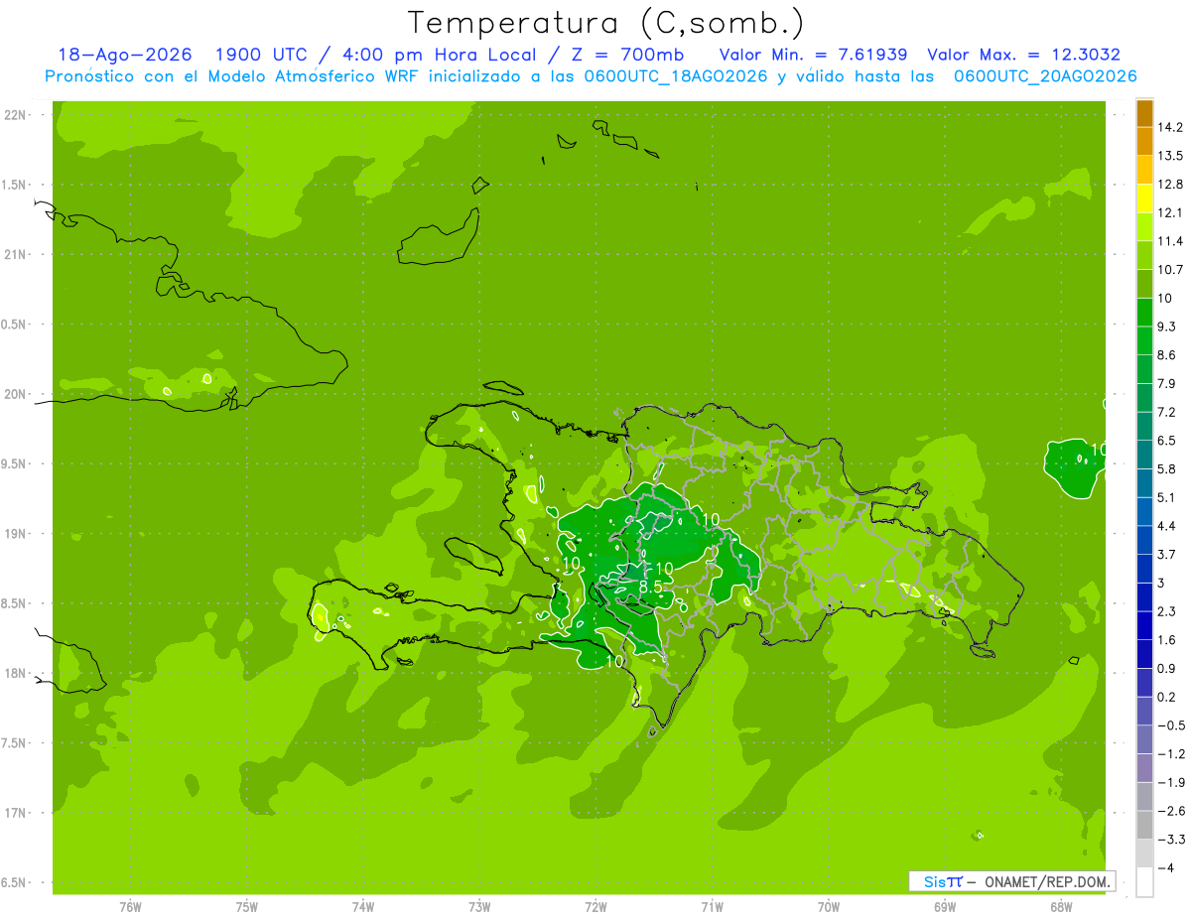Click the '21N' latitude label
Screen dimensions: 1191x920
click(x=16, y=254)
